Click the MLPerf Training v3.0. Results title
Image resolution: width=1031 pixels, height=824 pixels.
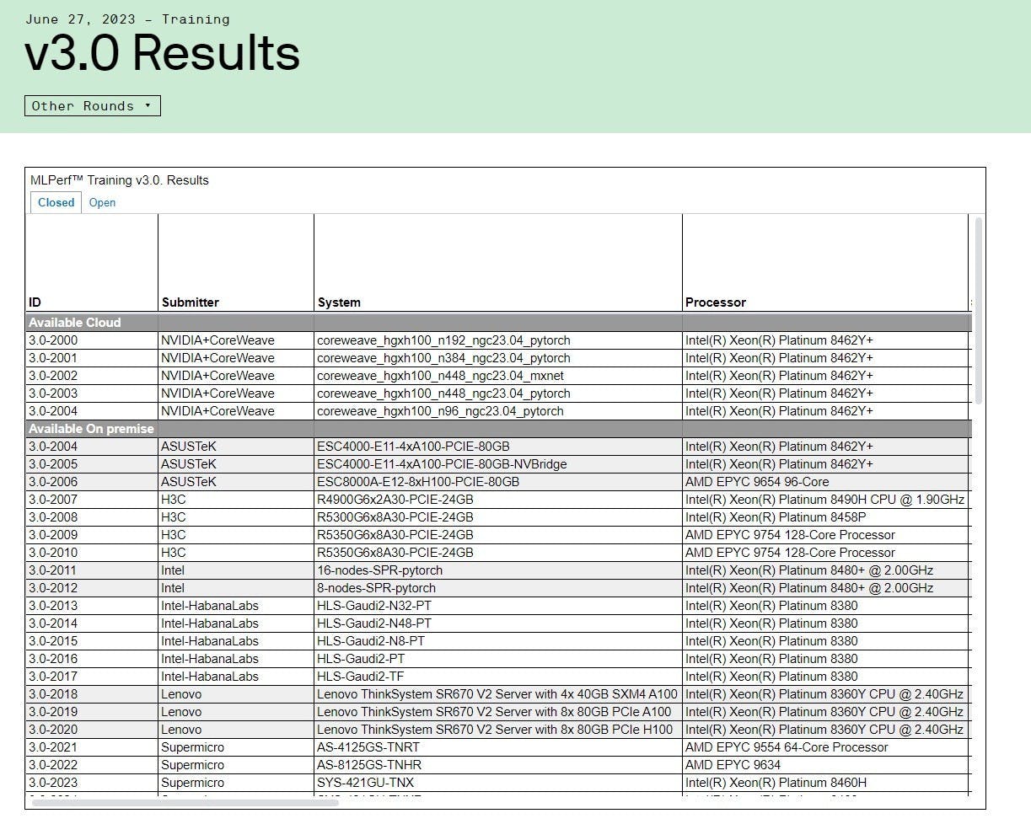(x=120, y=179)
